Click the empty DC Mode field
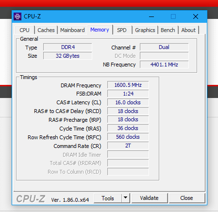The width and height of the screenshot is (218, 212). pos(164,56)
